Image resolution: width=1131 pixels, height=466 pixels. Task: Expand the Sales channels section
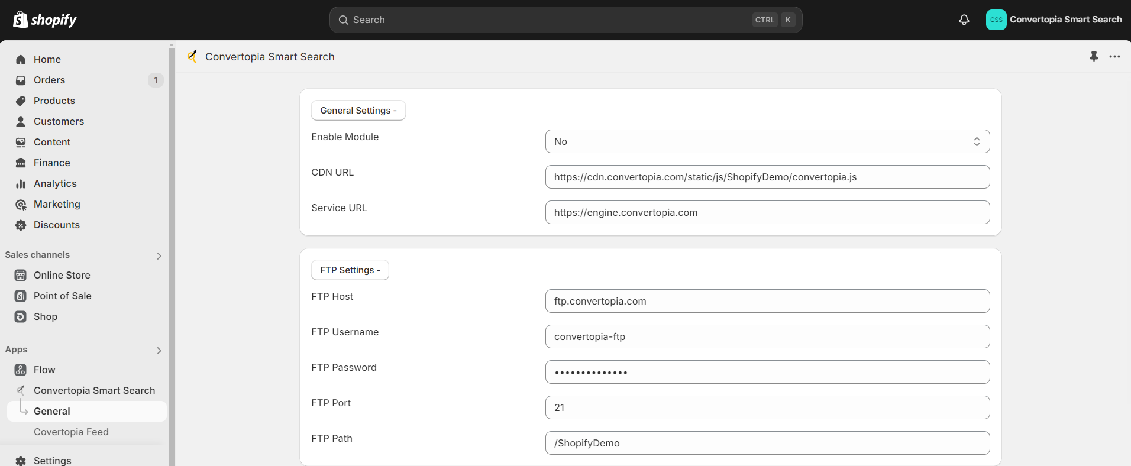tap(159, 256)
